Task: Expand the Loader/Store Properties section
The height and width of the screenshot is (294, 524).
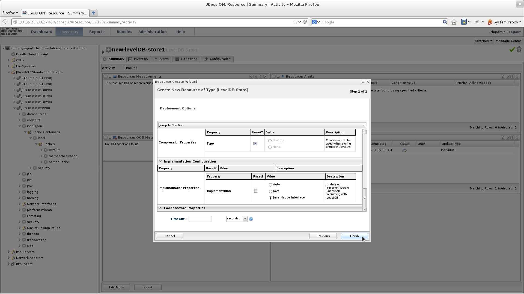Action: point(160,208)
